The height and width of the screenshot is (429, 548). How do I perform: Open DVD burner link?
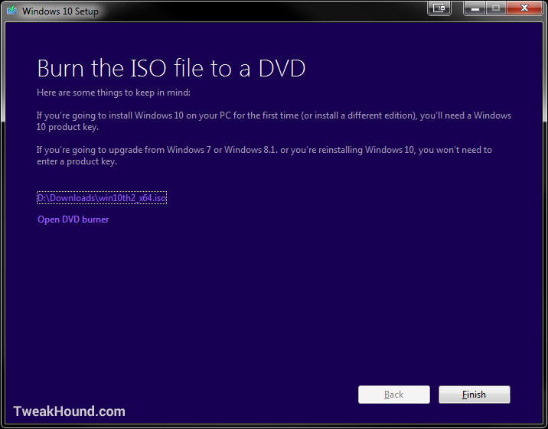(73, 219)
